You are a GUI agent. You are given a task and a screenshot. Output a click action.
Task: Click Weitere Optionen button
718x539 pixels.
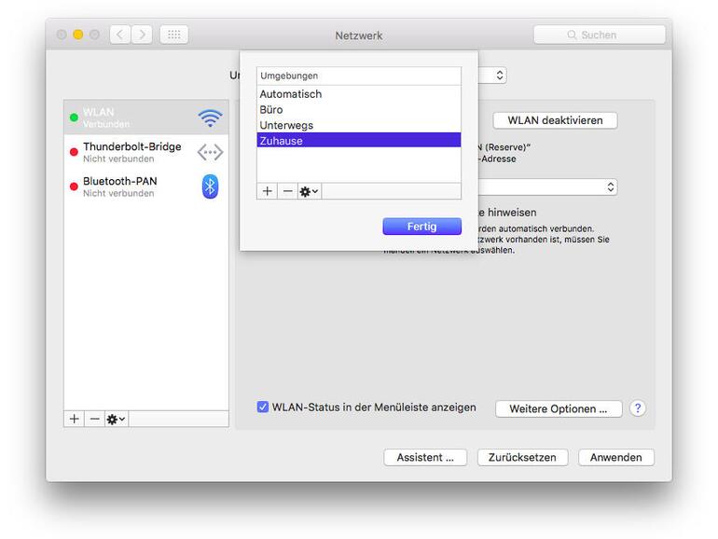point(559,409)
